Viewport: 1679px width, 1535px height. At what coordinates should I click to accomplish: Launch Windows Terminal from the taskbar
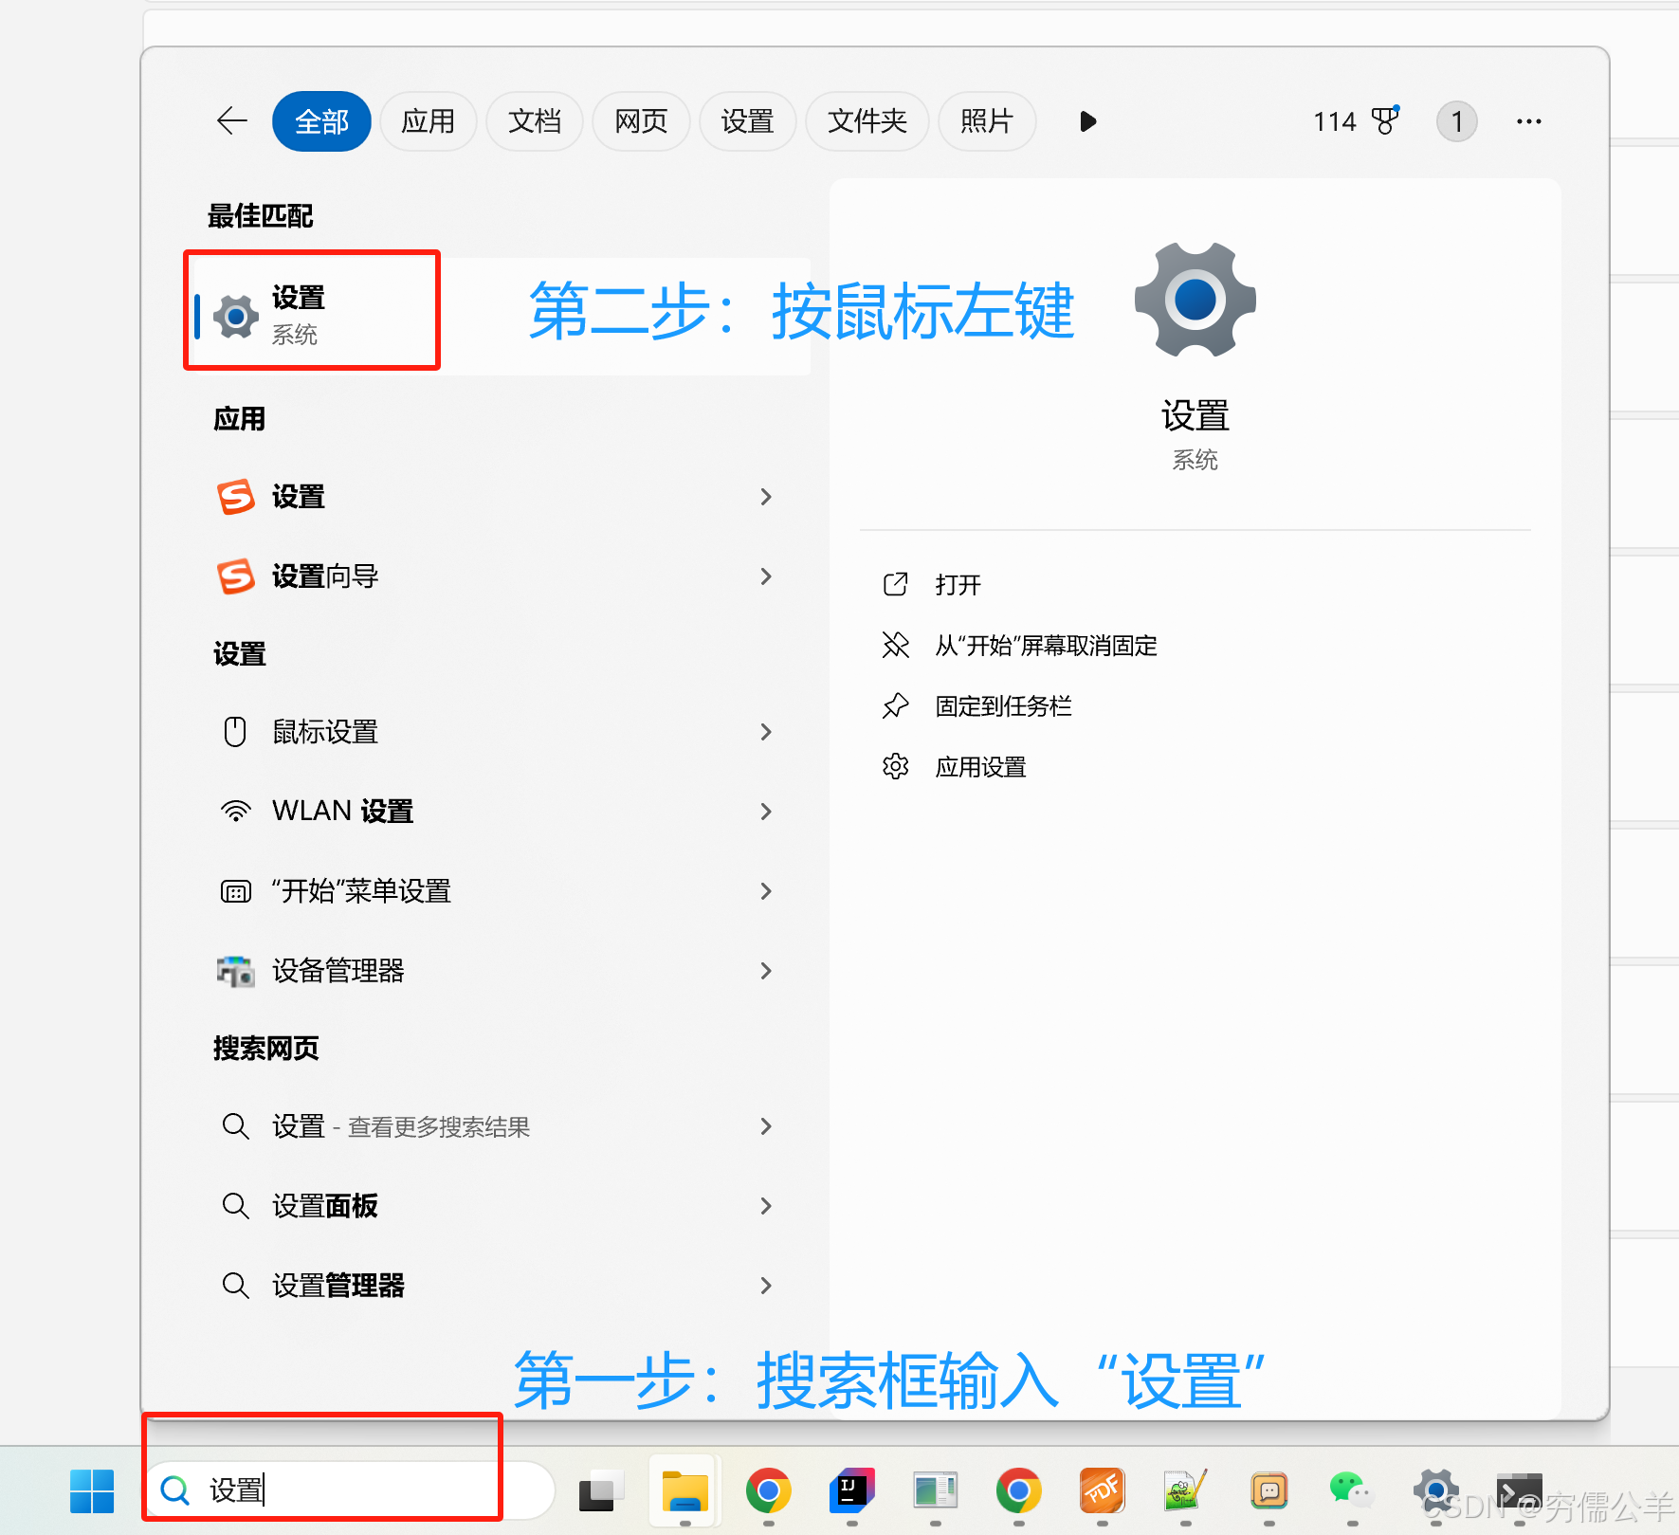1519,1490
